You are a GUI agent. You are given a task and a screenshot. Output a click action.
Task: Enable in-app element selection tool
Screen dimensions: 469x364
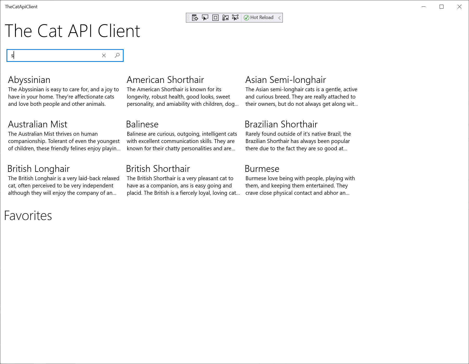click(205, 17)
